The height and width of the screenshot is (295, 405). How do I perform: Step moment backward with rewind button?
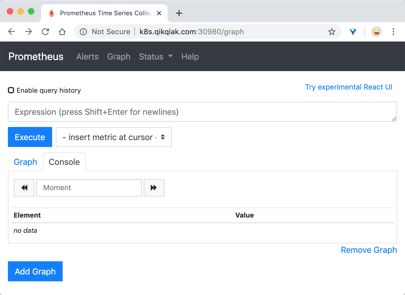coord(24,188)
